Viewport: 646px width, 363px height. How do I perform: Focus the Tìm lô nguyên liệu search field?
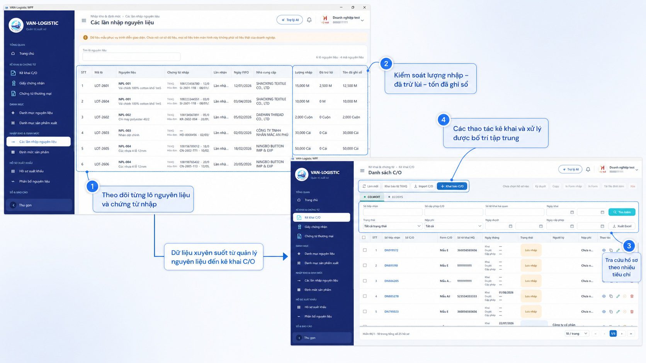(131, 57)
